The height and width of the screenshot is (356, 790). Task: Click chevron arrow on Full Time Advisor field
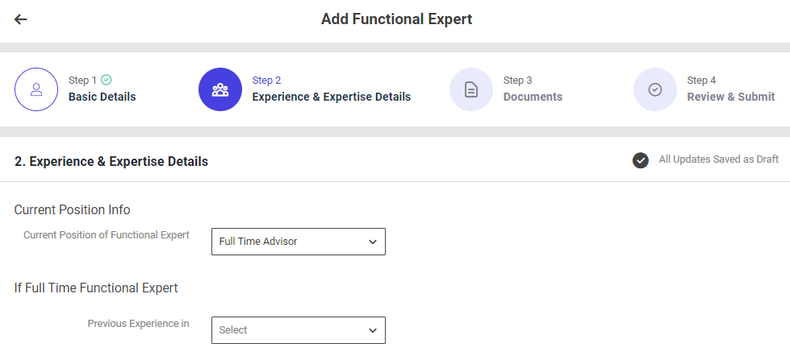[372, 242]
